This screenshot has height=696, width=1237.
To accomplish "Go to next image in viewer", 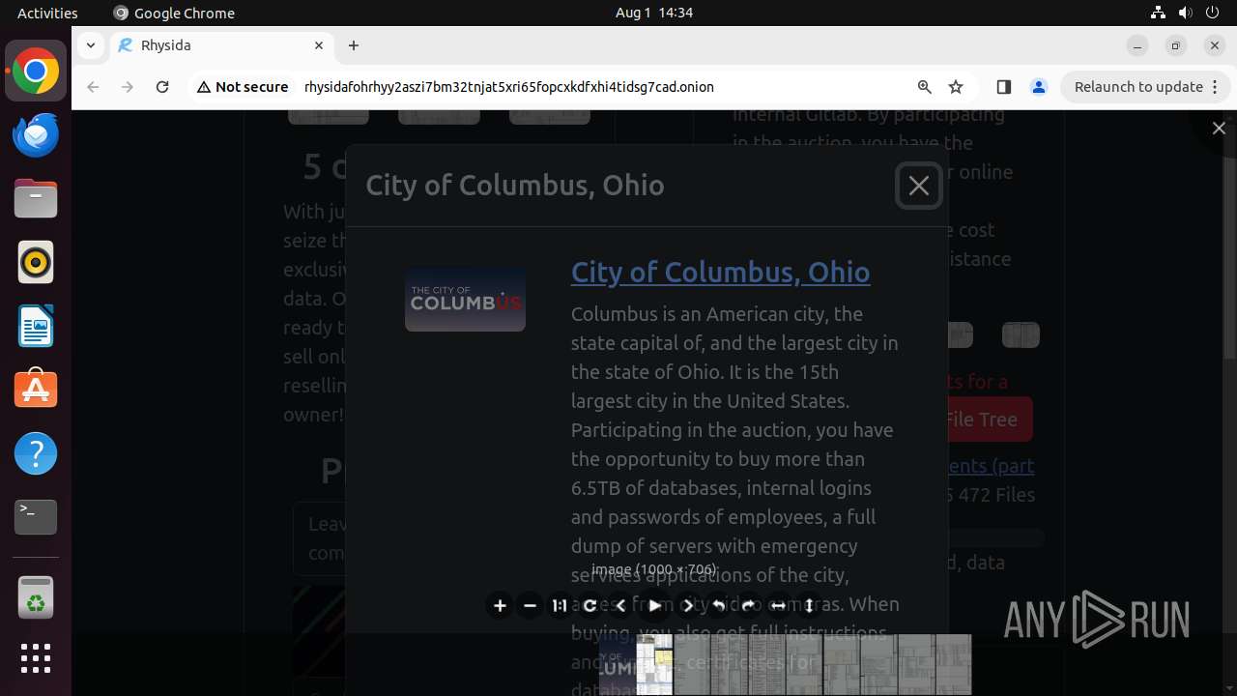I will 688,606.
